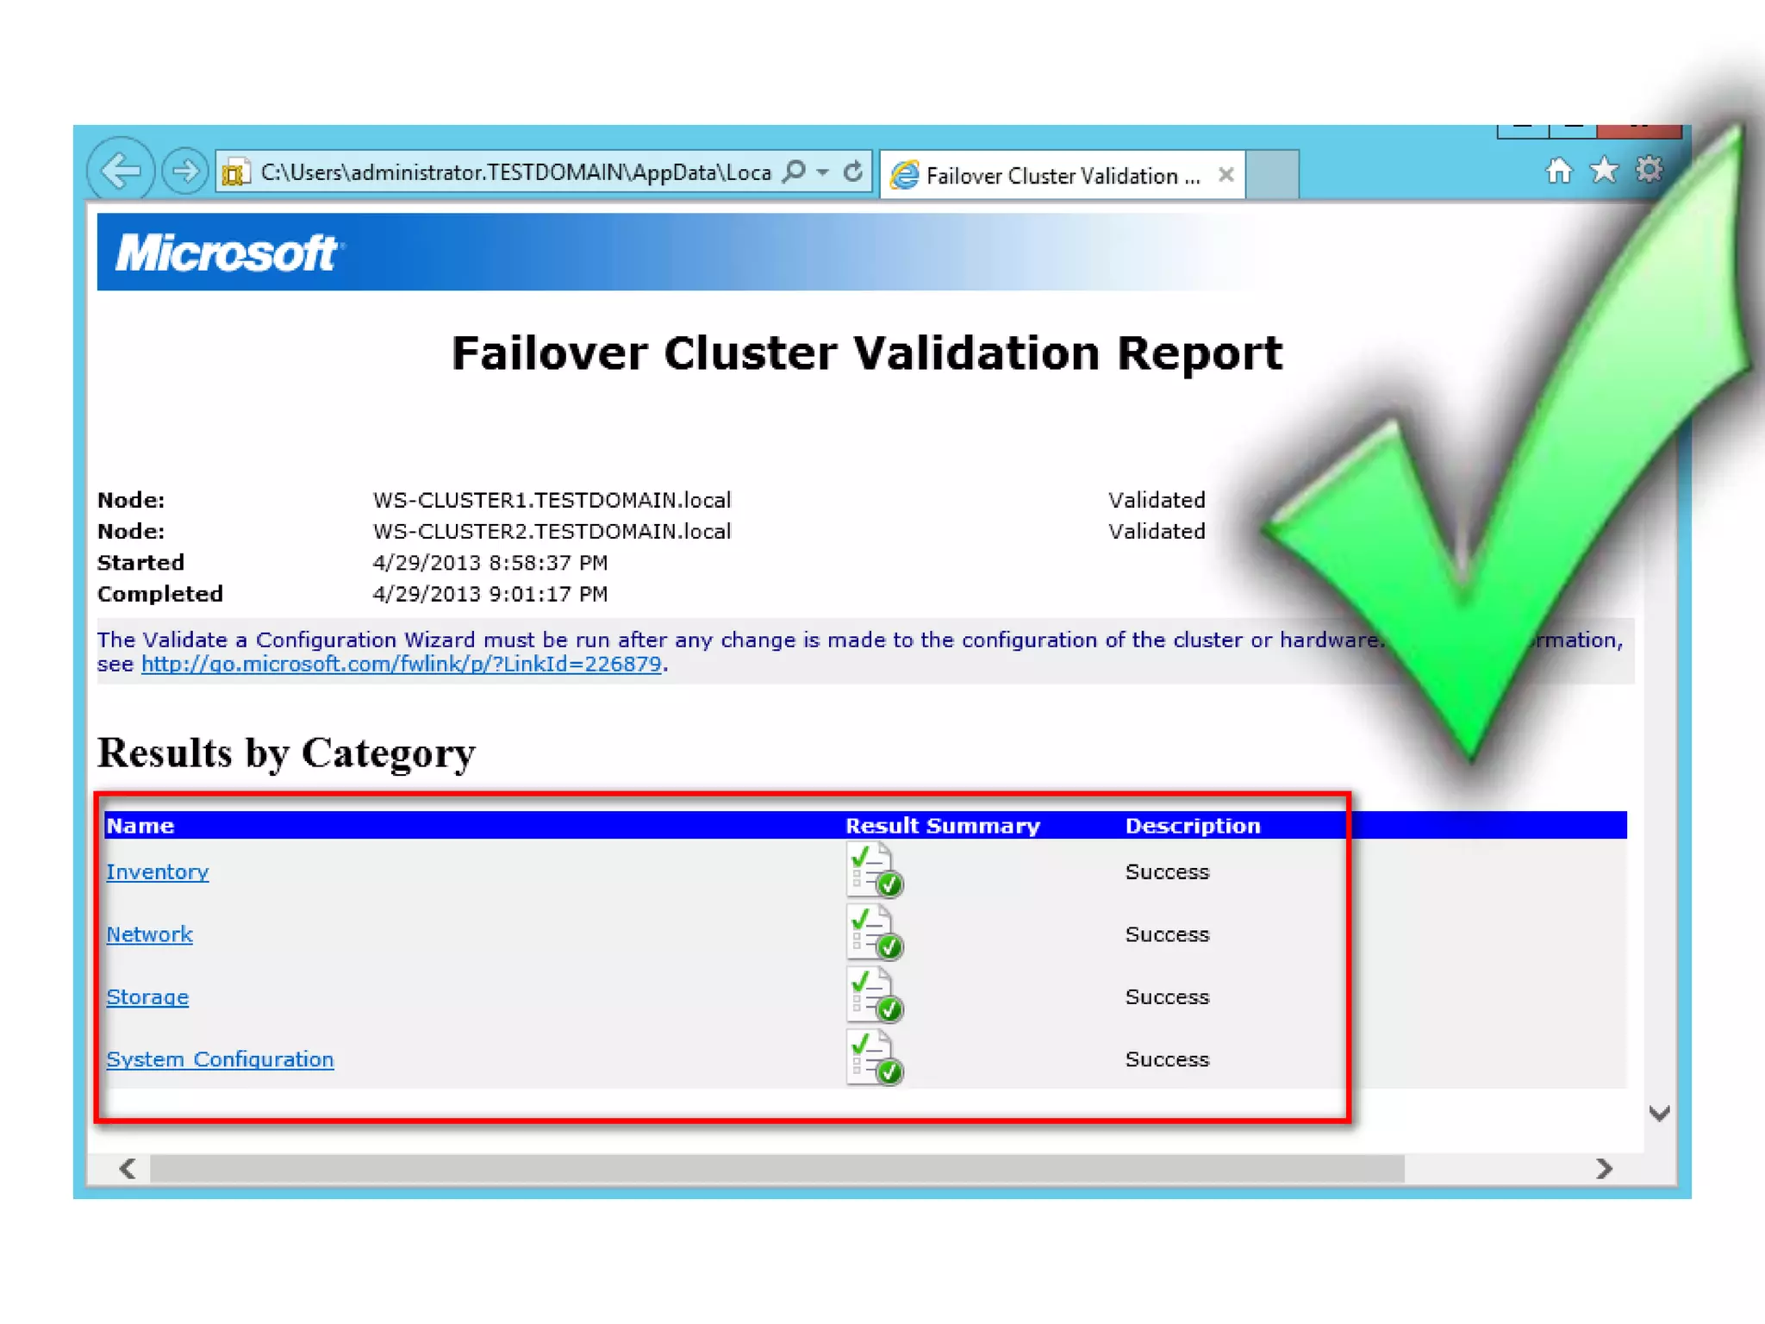Click in the address bar path field
Viewport: 1765px width, 1324px height.
point(515,172)
